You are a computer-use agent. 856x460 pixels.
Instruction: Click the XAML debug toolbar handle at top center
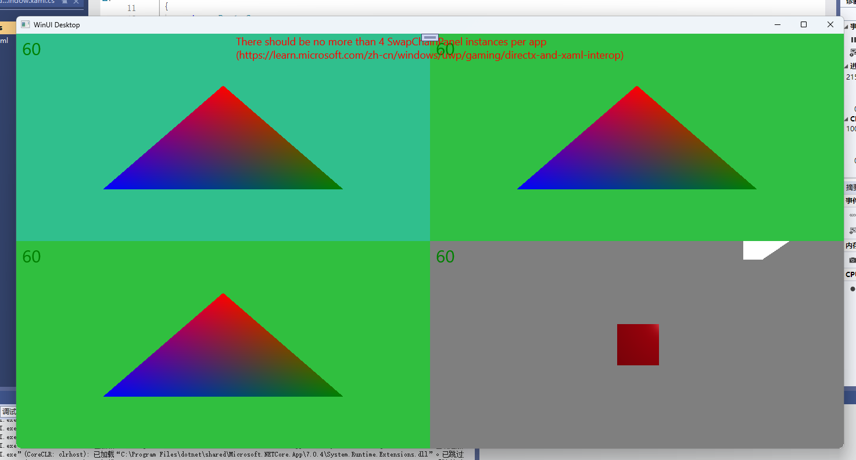[430, 37]
